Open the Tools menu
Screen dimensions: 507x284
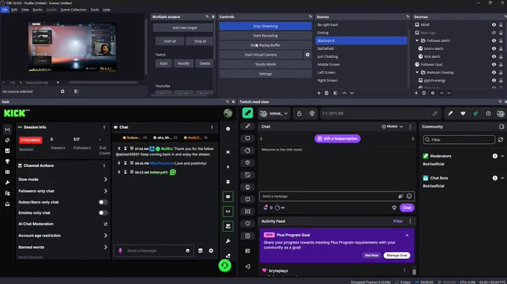coord(95,10)
